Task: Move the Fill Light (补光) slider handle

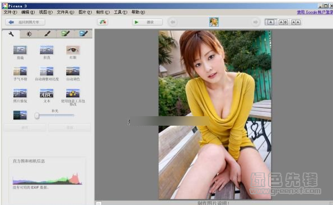Action: coord(37,116)
